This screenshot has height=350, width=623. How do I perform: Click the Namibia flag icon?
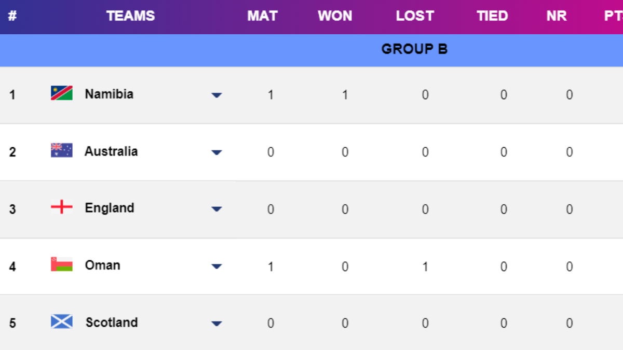point(61,93)
